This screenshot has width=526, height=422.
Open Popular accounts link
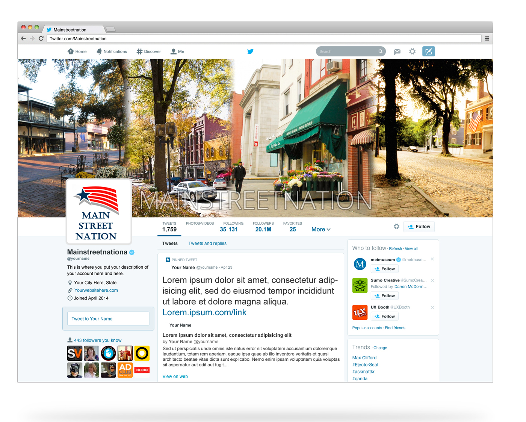coord(367,328)
